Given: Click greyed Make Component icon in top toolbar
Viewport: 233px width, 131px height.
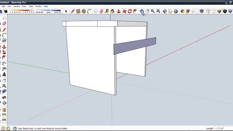Looking at the screenshot, I should (96, 11).
